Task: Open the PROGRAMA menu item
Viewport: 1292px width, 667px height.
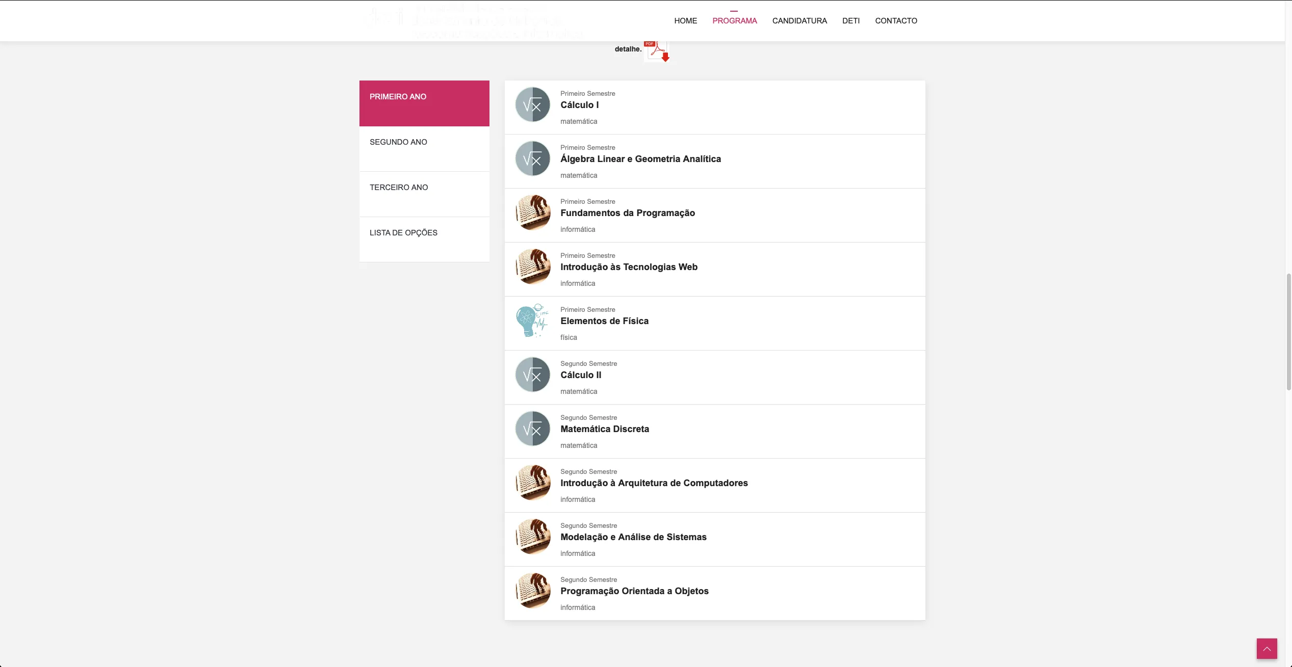Action: (735, 21)
